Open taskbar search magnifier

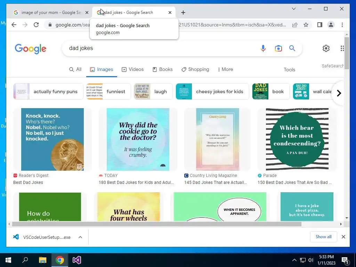pyautogui.click(x=25, y=260)
